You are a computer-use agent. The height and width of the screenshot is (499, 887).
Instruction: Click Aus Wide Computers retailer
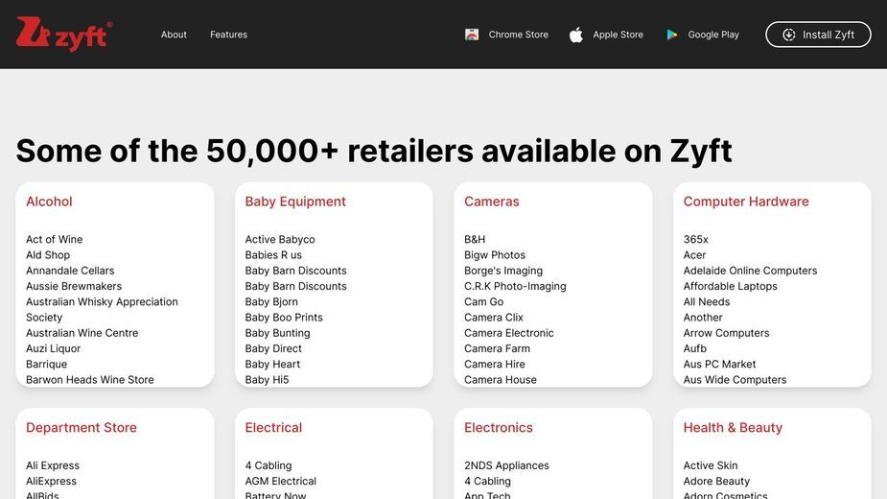735,380
